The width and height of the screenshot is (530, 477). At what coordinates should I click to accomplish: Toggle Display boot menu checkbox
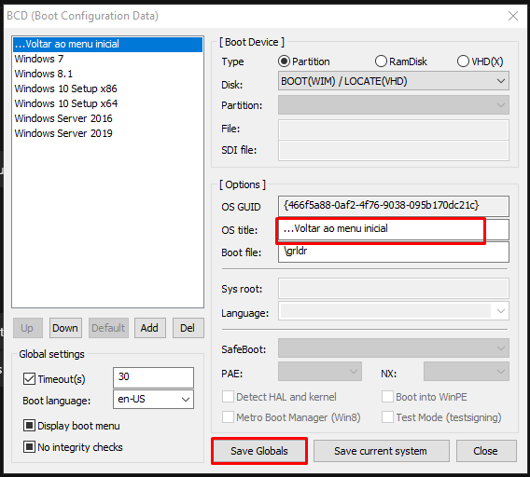pyautogui.click(x=29, y=426)
